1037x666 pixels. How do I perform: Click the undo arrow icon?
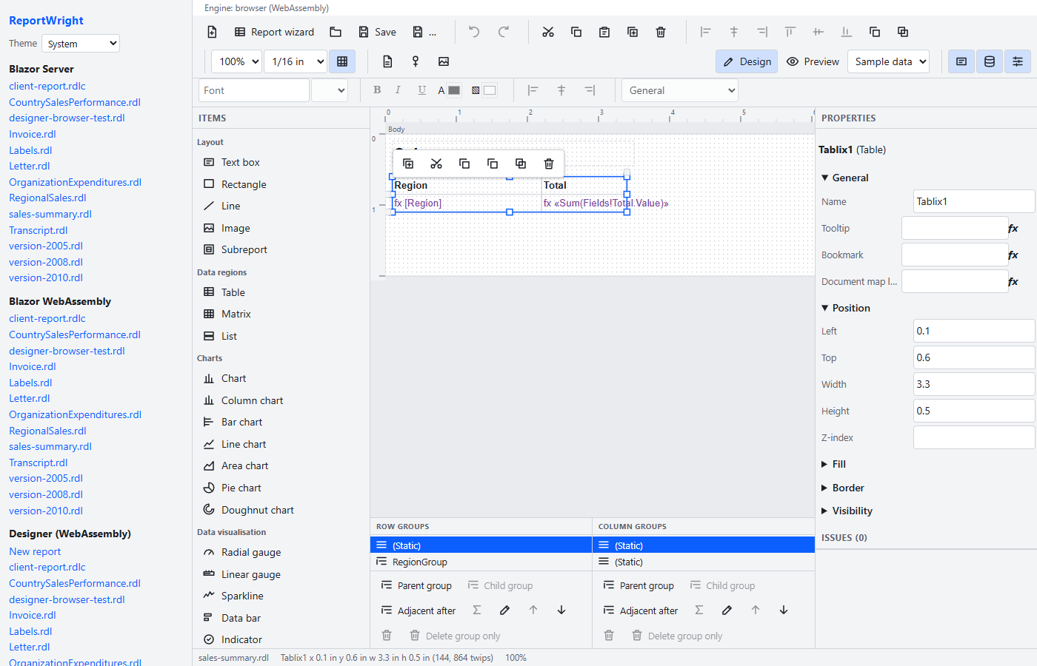[x=474, y=32]
